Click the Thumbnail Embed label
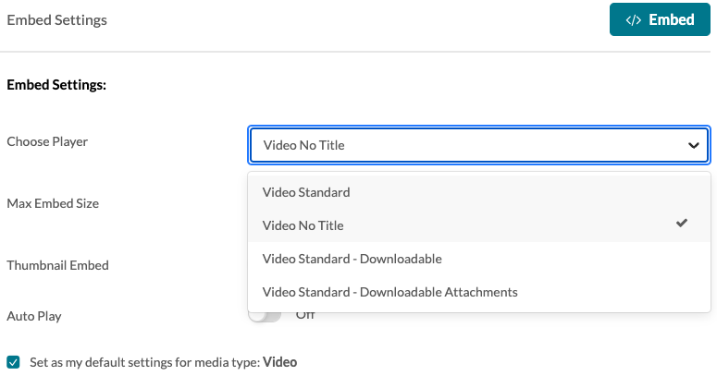This screenshot has width=717, height=376. (57, 265)
